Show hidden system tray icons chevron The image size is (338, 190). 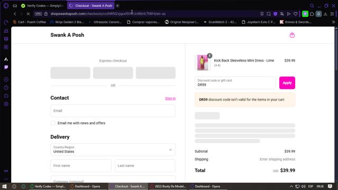point(291,186)
